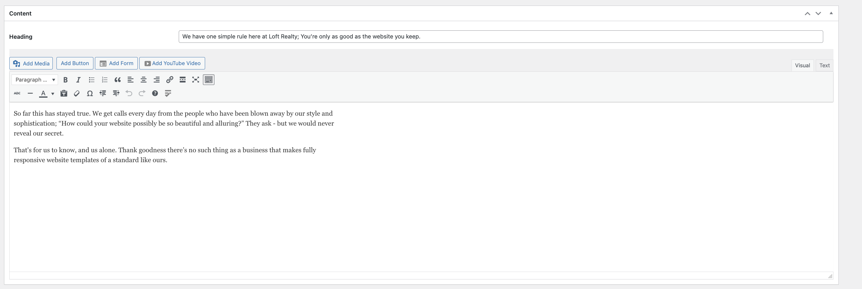Switch to the Visual editor tab
Viewport: 862px width, 289px height.
tap(802, 65)
